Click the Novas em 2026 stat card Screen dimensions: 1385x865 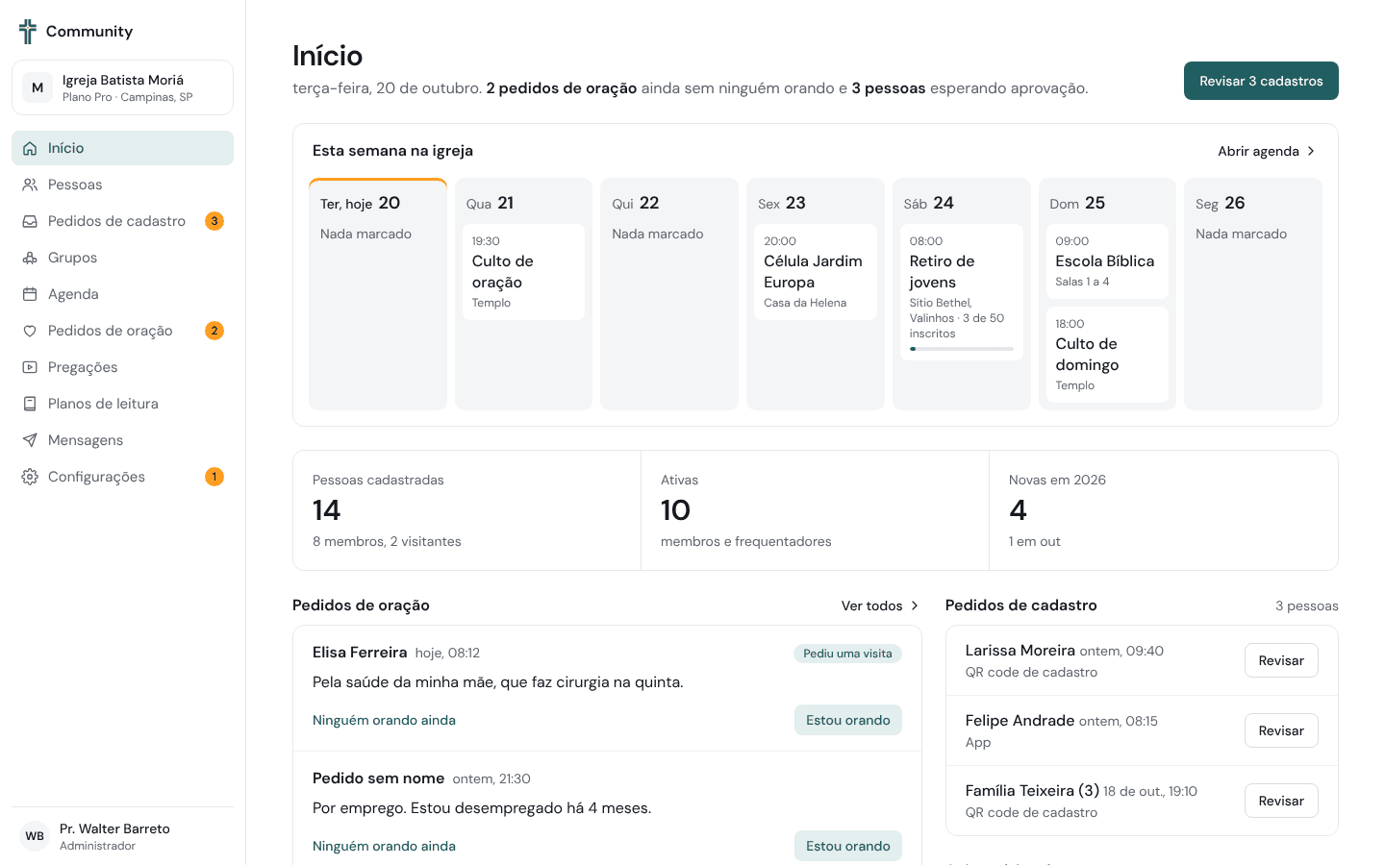[x=1164, y=510]
